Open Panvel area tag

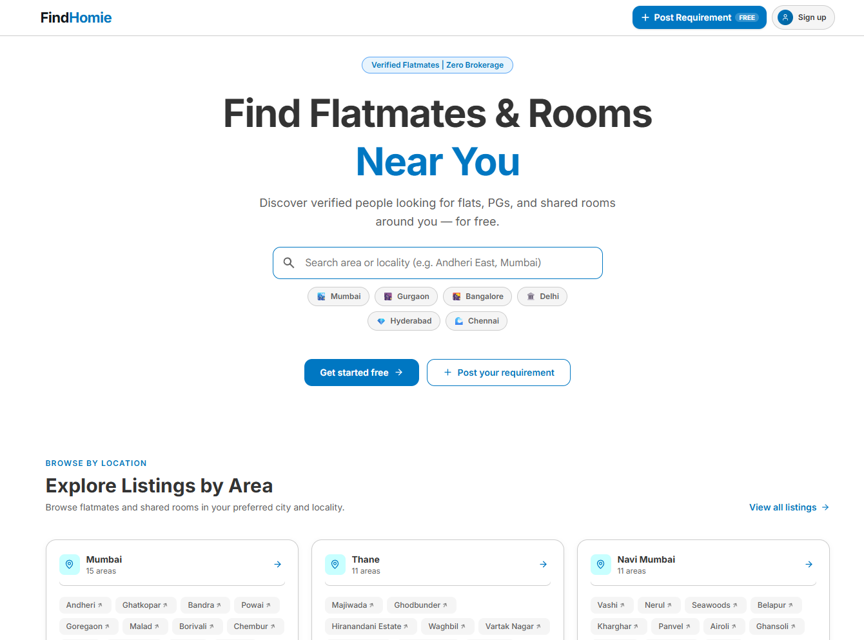pos(674,626)
